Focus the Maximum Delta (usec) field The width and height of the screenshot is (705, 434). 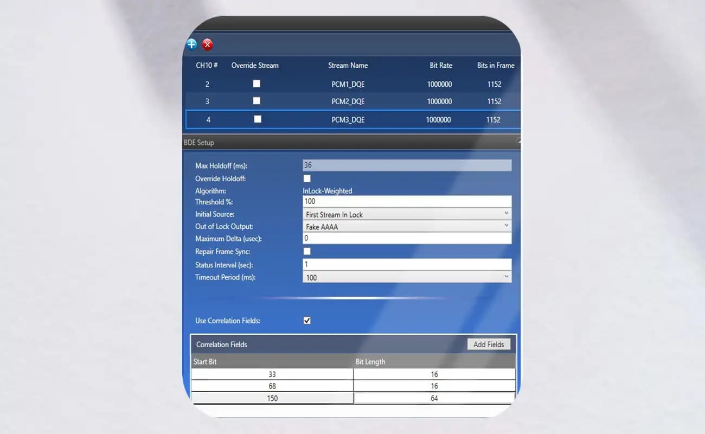pos(407,238)
